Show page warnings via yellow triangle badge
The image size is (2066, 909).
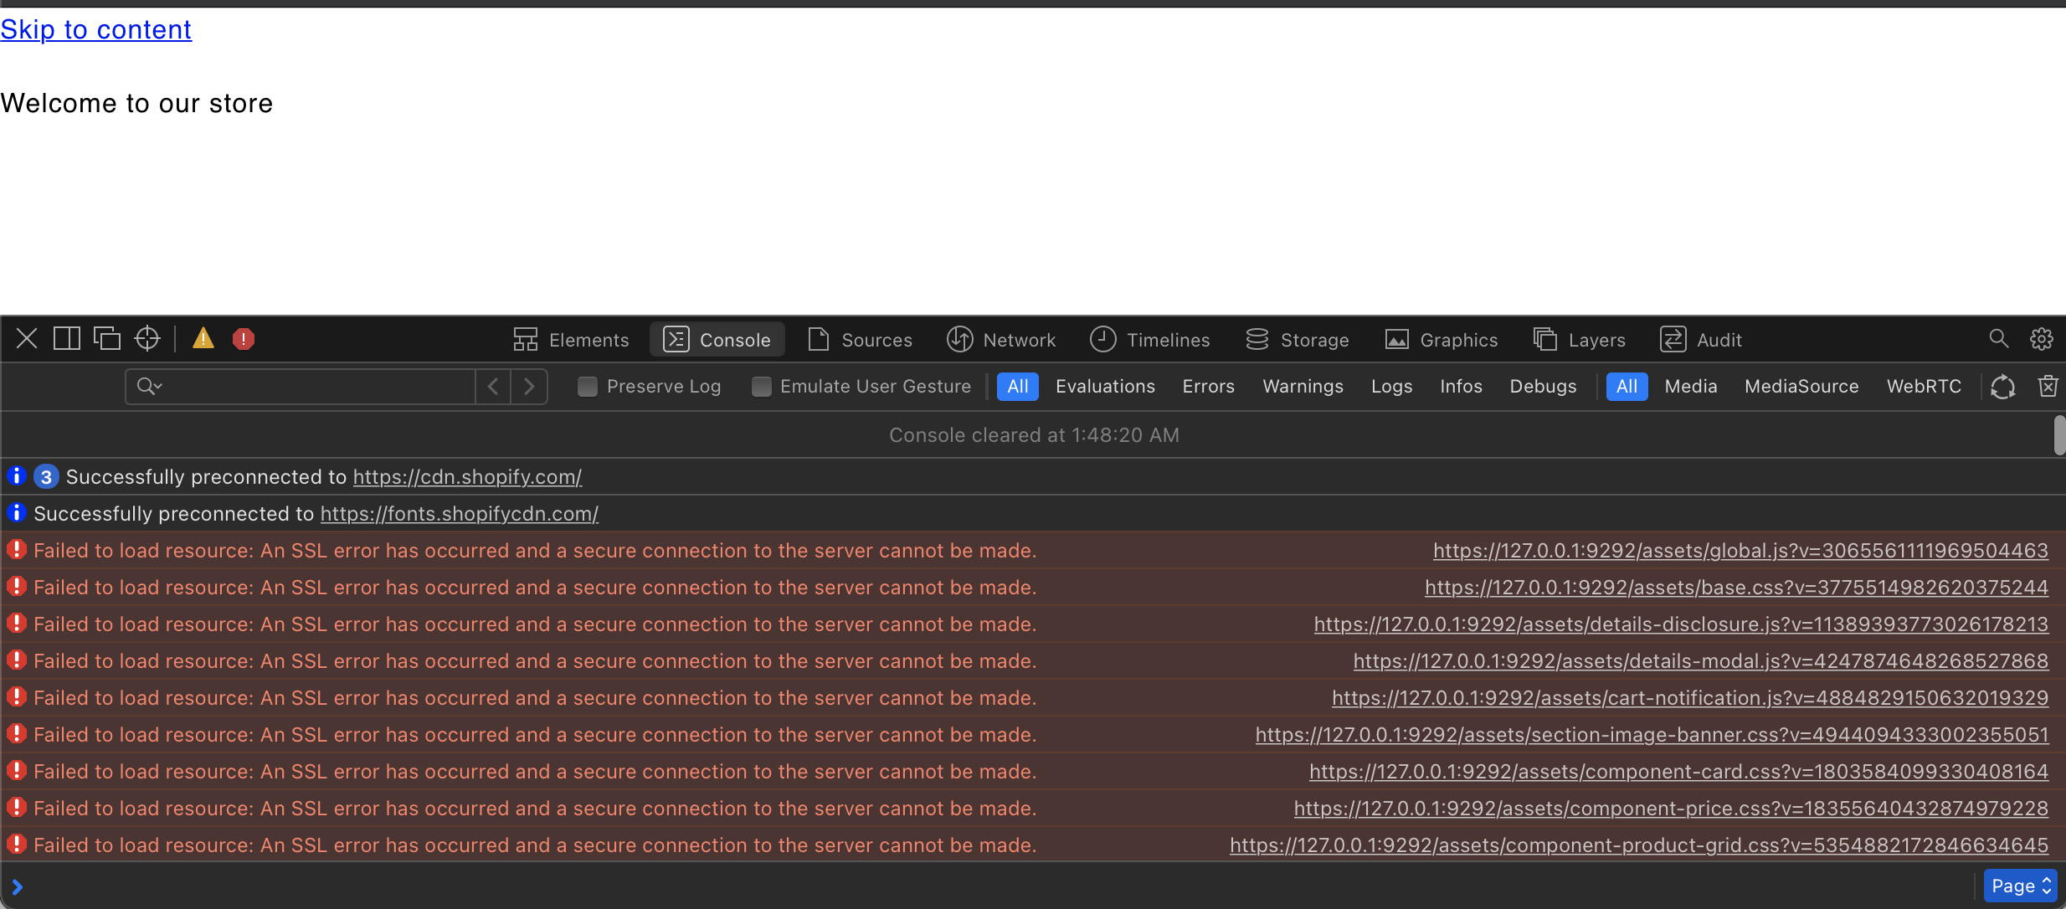(x=203, y=338)
